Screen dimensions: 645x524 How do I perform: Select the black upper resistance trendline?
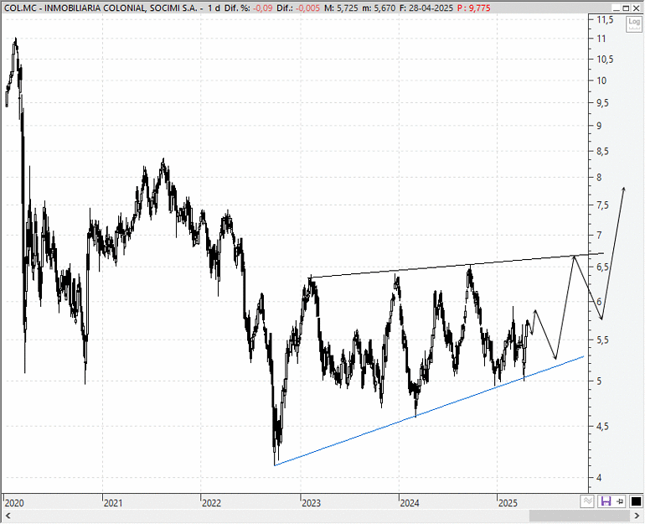(457, 266)
